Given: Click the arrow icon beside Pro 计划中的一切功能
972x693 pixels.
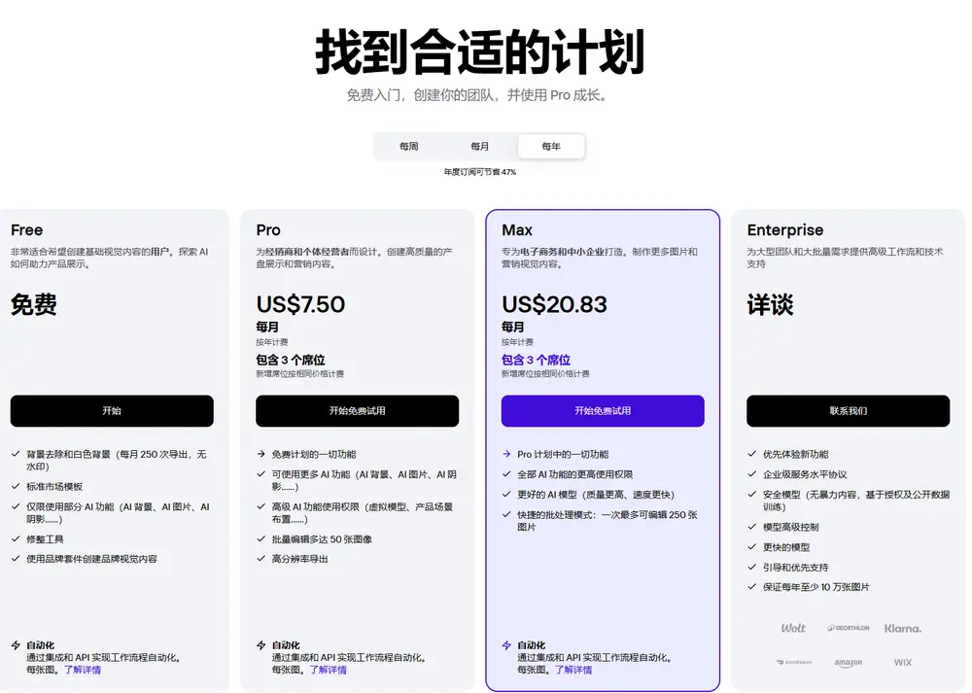Looking at the screenshot, I should 506,454.
